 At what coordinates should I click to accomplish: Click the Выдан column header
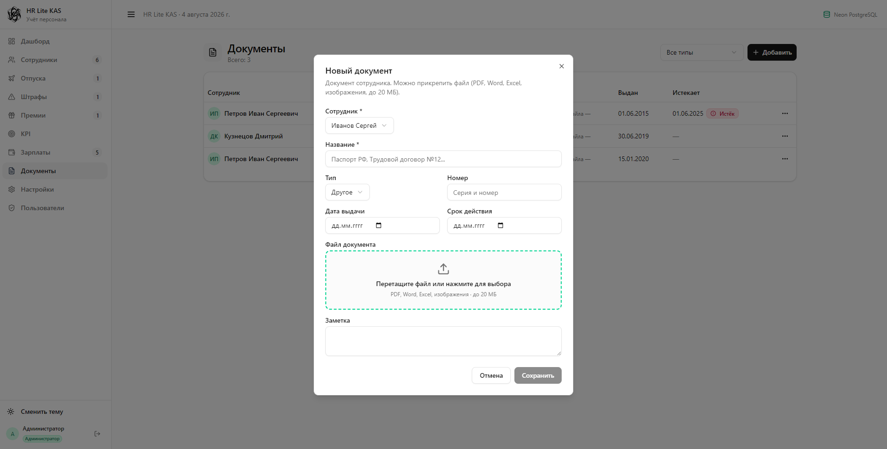pos(628,93)
